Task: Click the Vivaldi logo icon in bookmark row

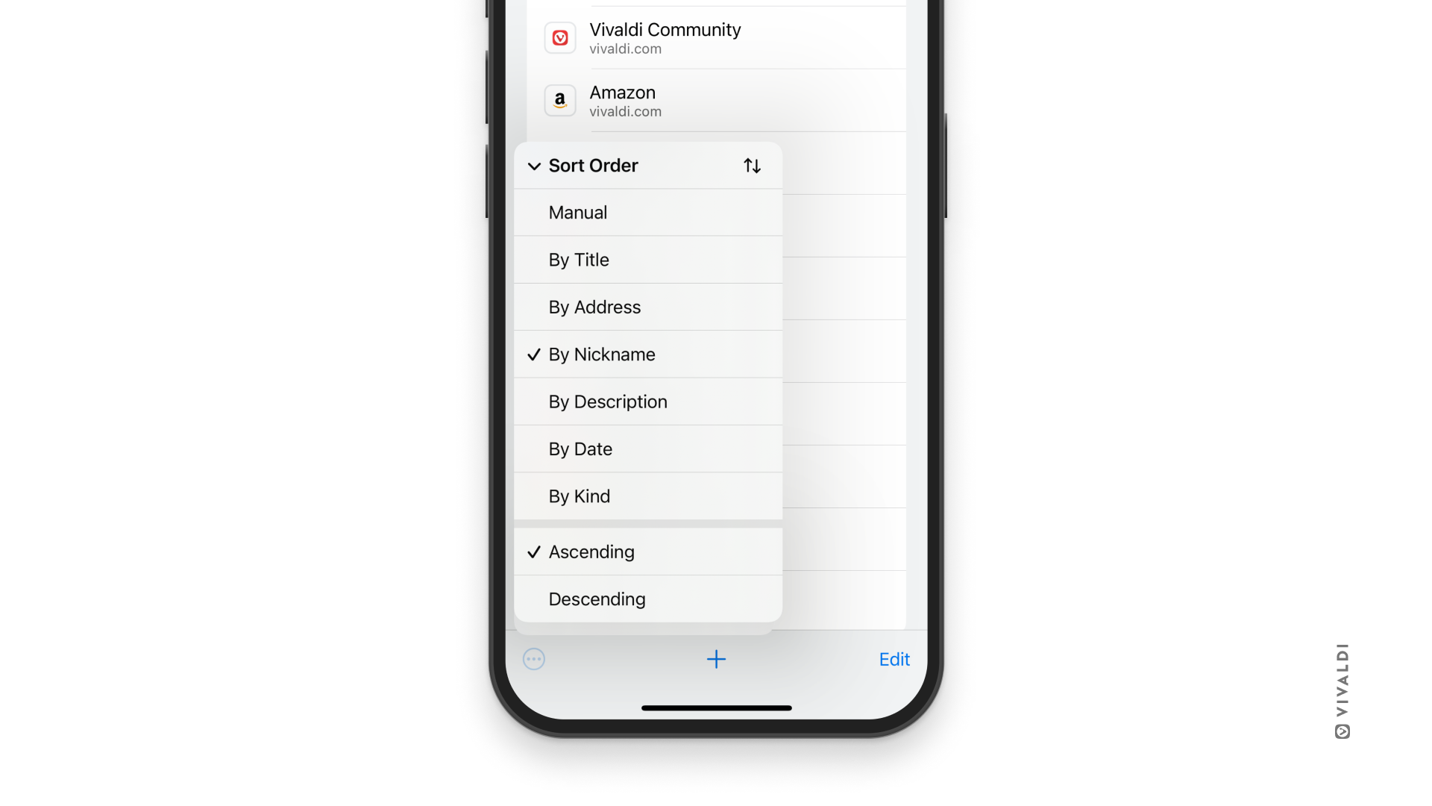Action: (559, 37)
